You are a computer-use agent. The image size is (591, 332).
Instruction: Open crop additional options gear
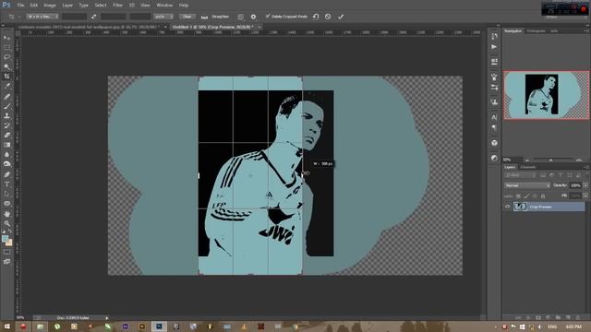253,17
